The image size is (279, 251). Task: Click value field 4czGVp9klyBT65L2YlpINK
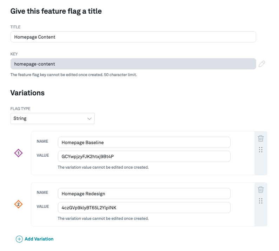[x=144, y=208]
